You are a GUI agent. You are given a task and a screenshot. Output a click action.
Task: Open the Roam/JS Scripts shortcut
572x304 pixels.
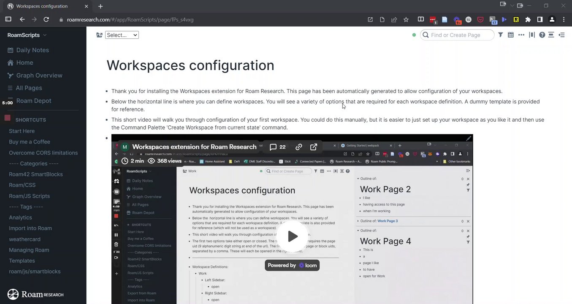click(x=29, y=196)
